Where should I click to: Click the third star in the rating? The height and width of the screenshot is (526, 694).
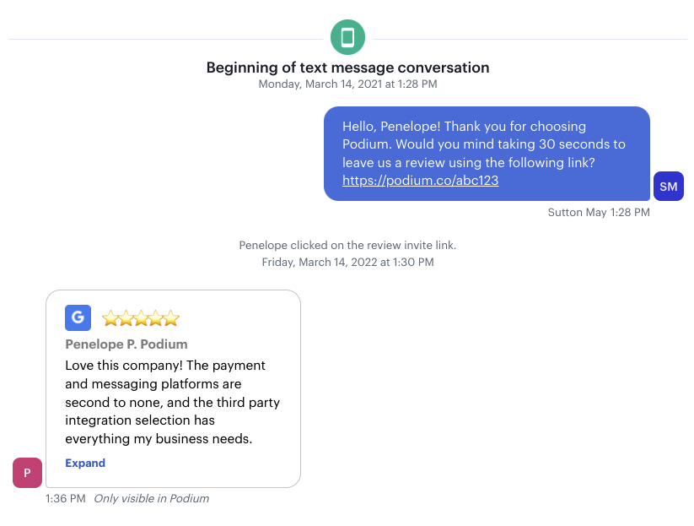(141, 318)
